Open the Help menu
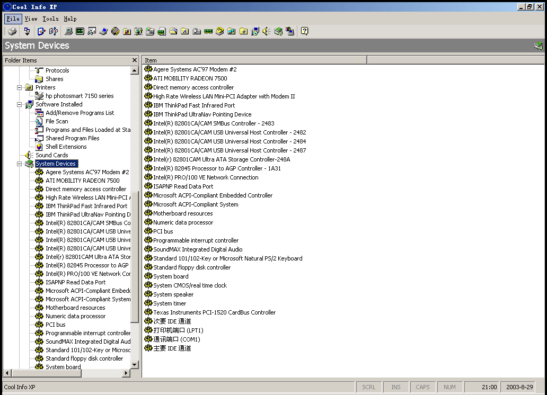Image resolution: width=547 pixels, height=395 pixels. 70,19
